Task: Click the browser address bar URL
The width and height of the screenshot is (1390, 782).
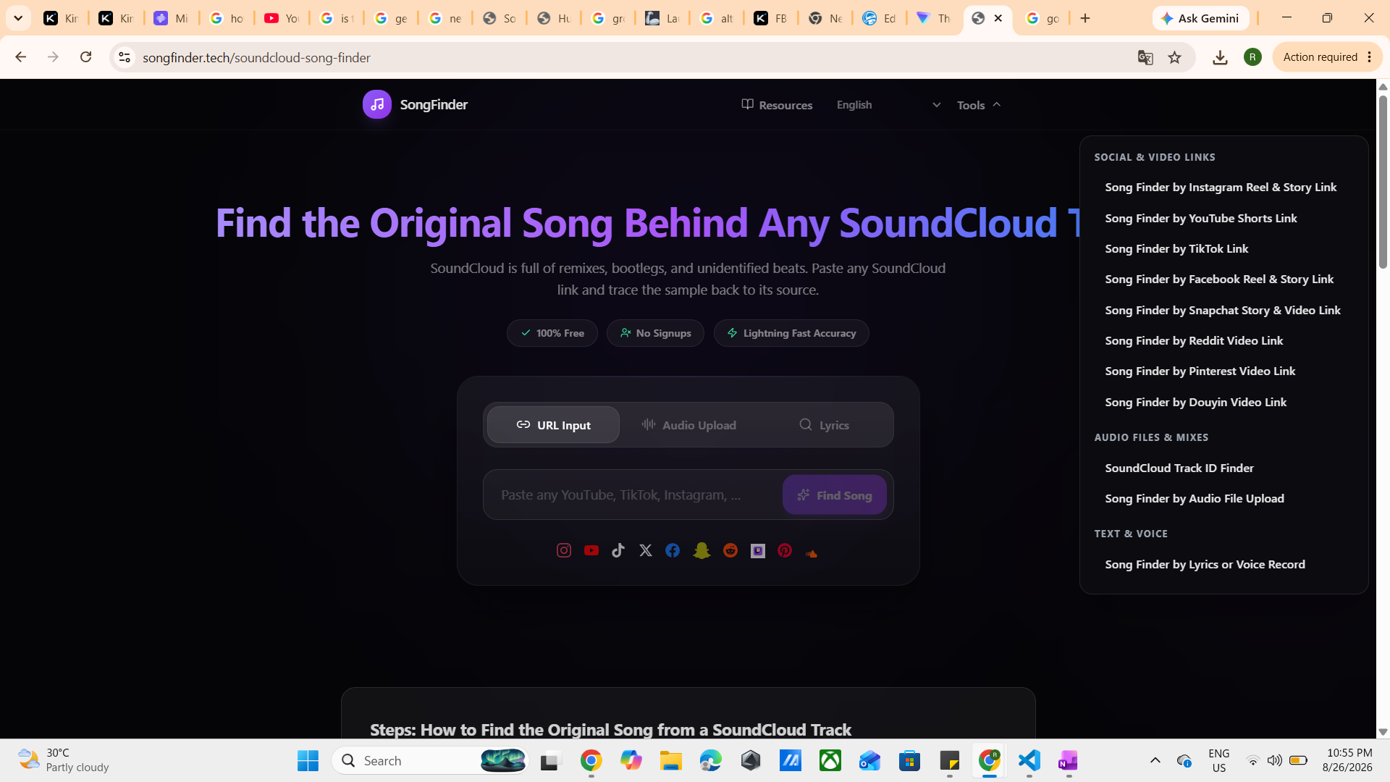Action: (x=256, y=57)
